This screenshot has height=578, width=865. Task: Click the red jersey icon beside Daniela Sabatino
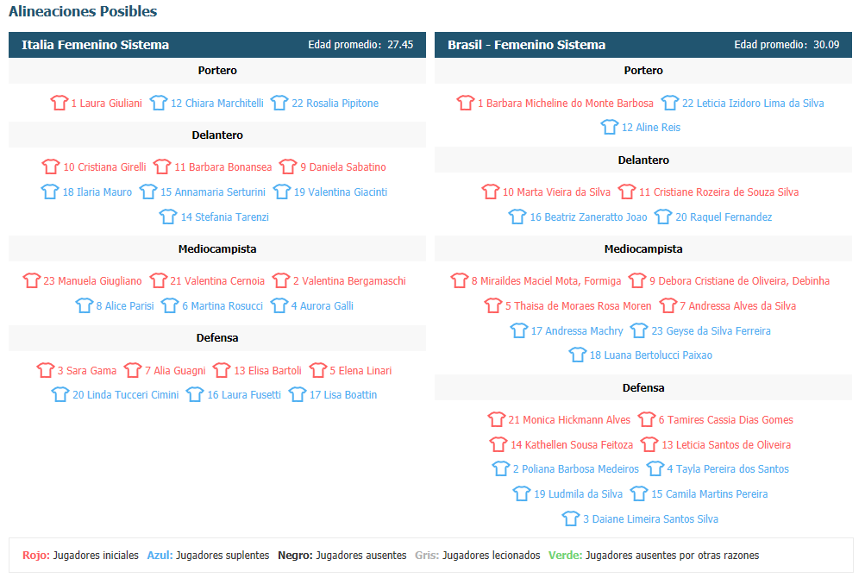point(288,166)
